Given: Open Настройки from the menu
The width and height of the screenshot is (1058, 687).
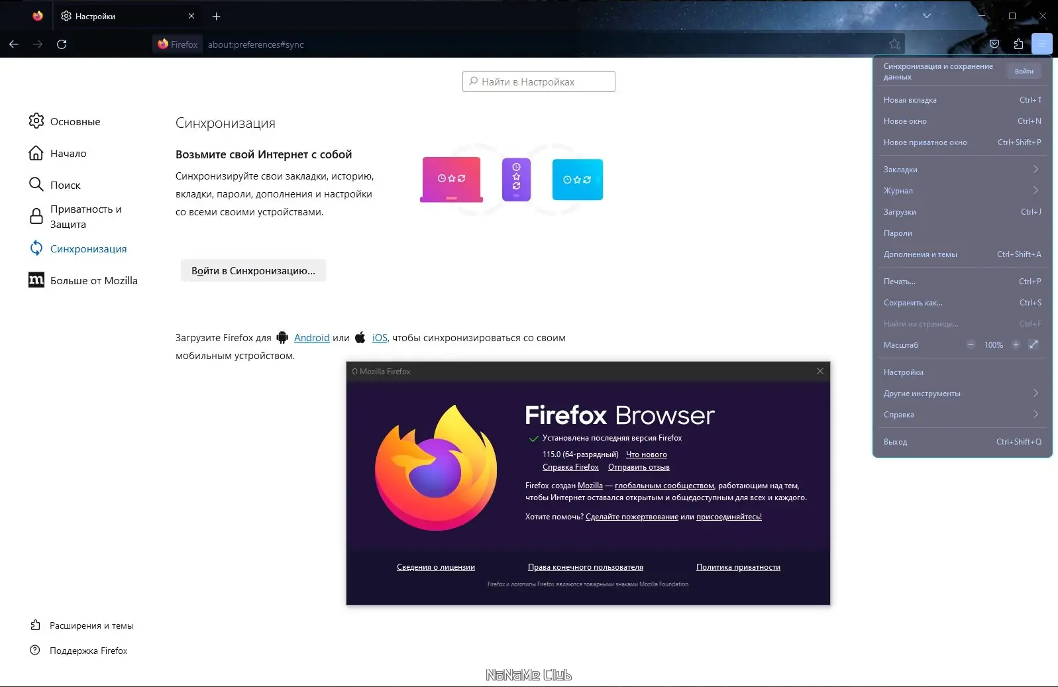Looking at the screenshot, I should point(963,372).
